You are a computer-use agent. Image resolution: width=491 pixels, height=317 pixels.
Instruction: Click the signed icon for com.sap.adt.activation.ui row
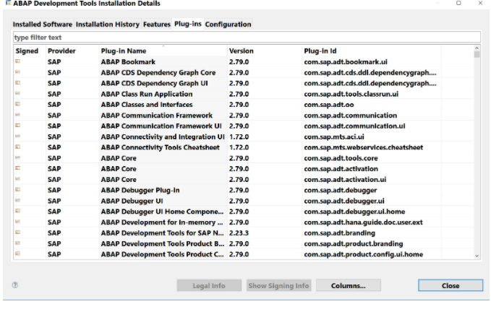(x=18, y=179)
